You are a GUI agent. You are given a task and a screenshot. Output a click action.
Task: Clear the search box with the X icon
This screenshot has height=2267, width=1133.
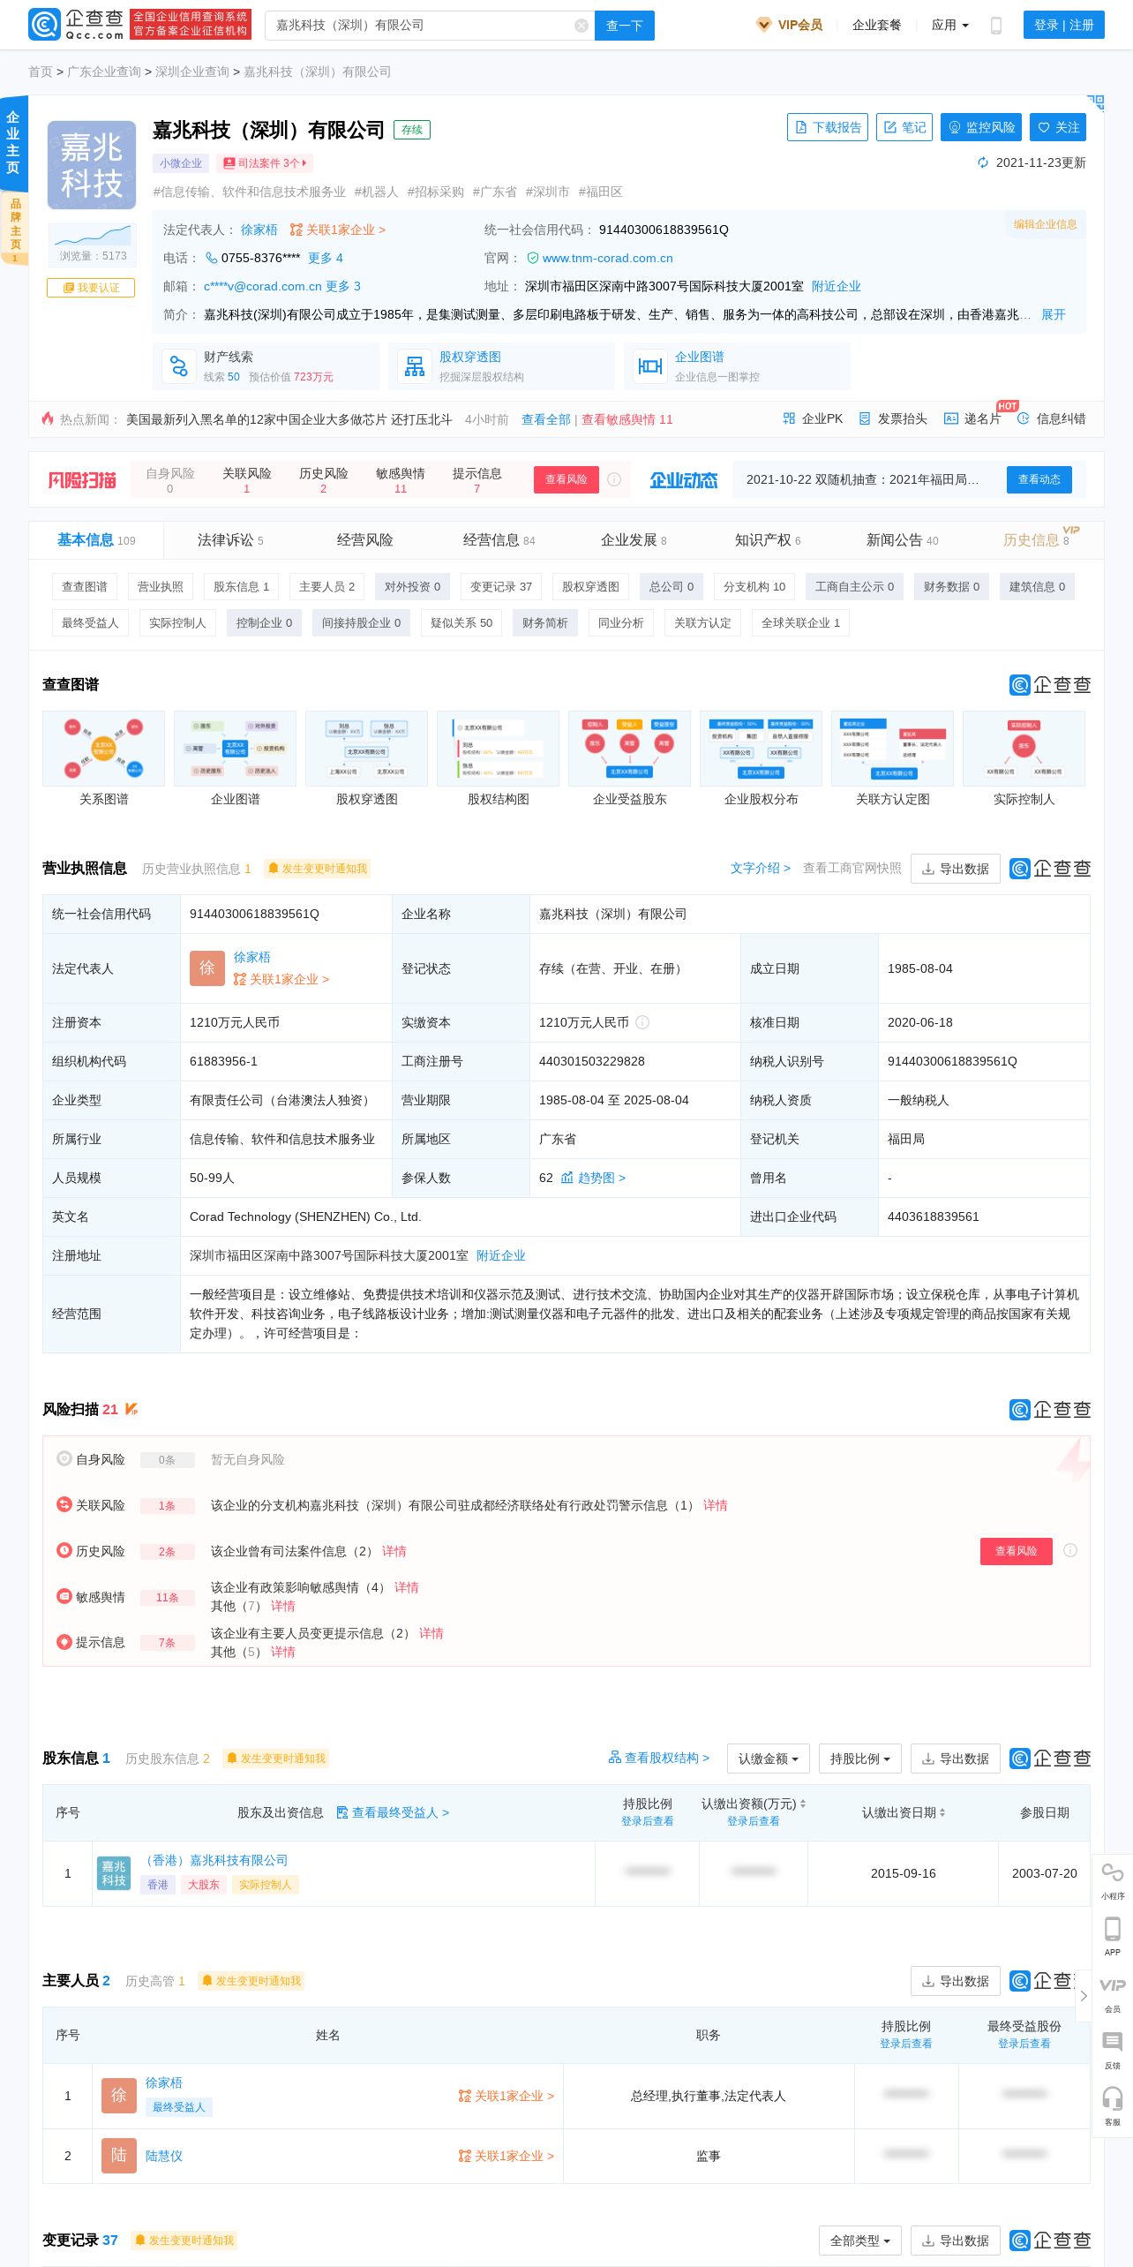[582, 26]
